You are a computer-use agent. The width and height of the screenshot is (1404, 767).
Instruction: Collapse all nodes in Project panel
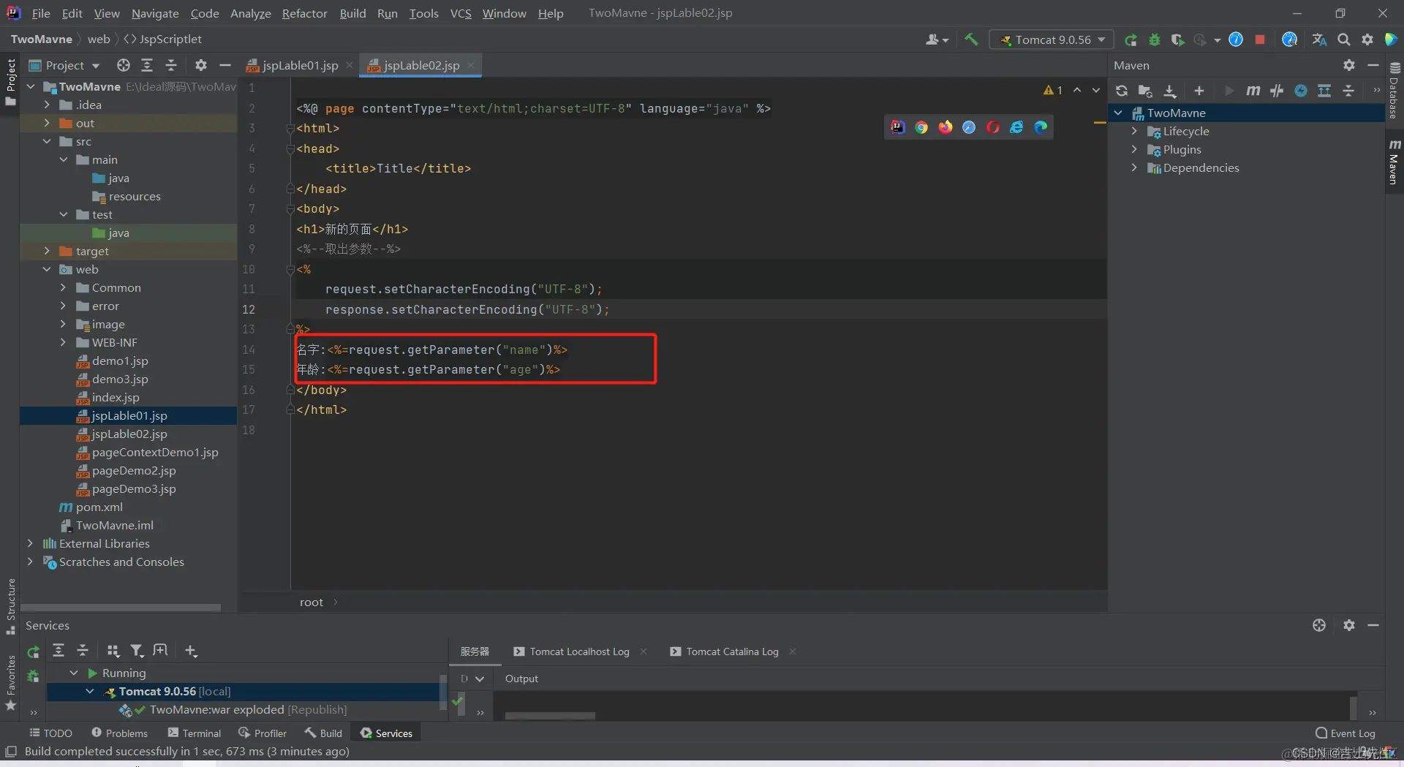[x=171, y=65]
